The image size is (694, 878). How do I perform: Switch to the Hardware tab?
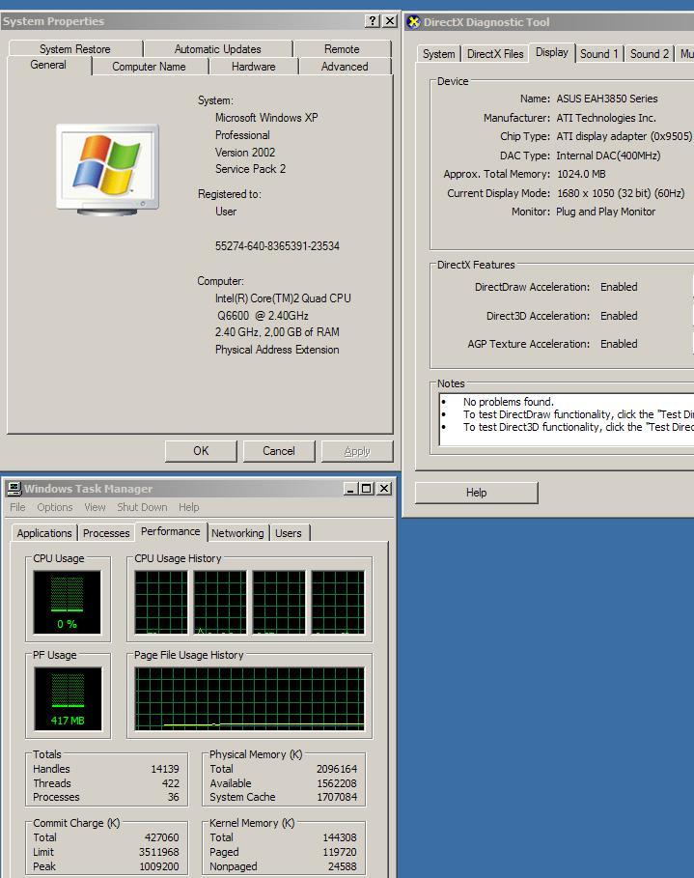pos(253,67)
